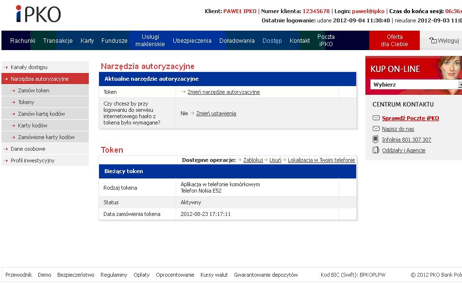Open the Wybierz dropdown under KUP ON-LINE
462x284 pixels.
coord(416,85)
